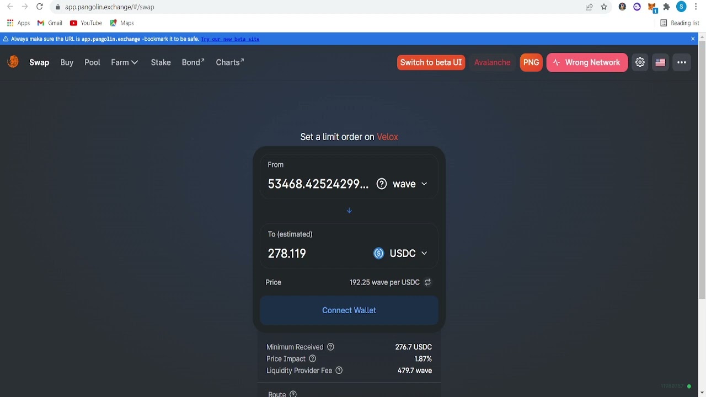Open the Reading list

point(680,23)
